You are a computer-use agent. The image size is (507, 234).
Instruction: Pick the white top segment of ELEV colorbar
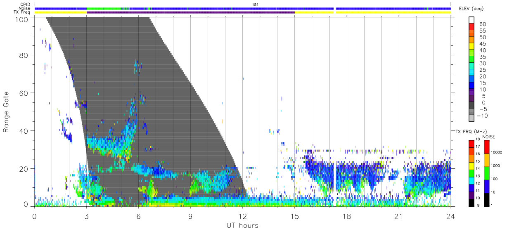(x=471, y=20)
